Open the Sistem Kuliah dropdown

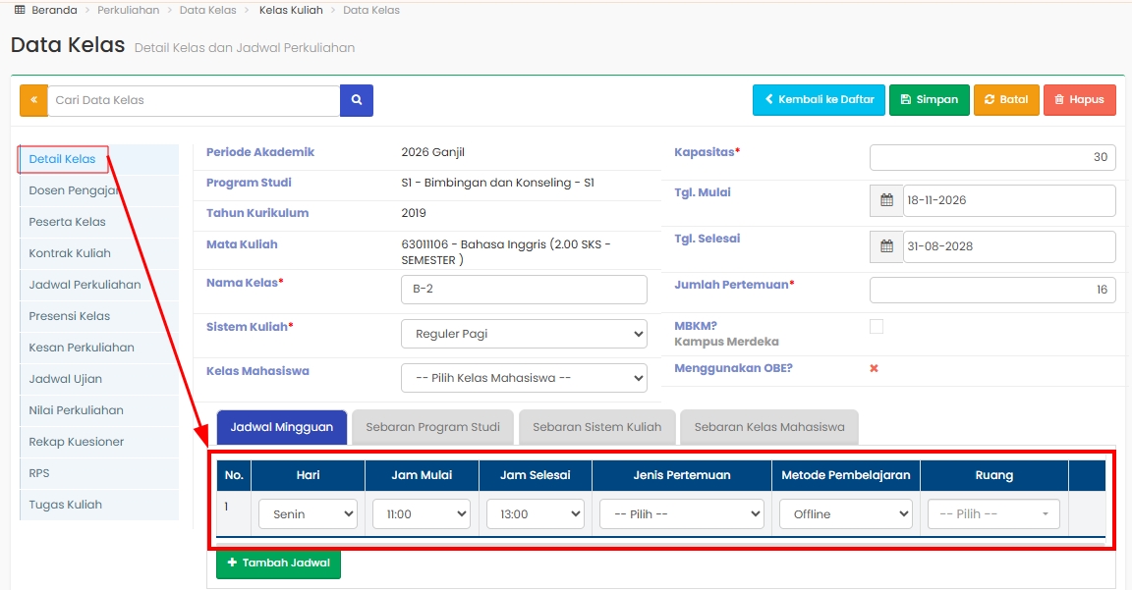pyautogui.click(x=524, y=334)
